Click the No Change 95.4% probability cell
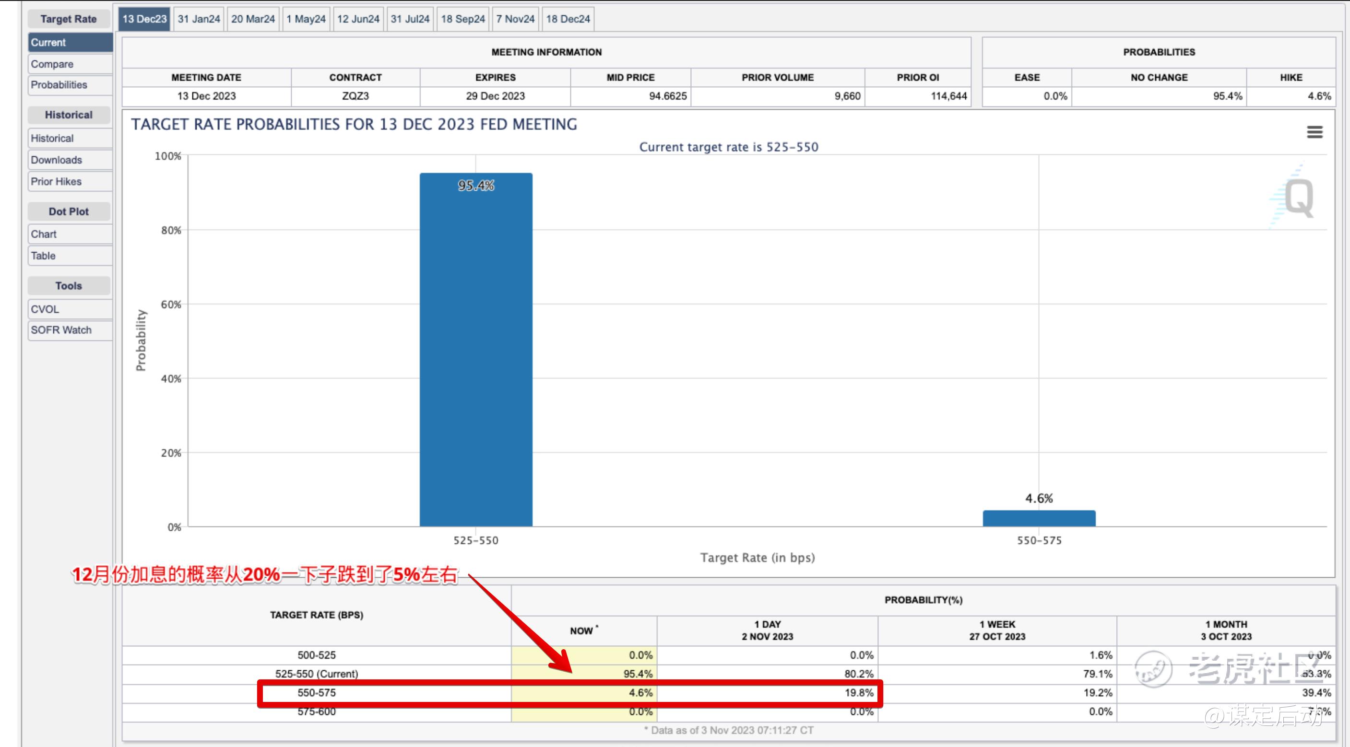 [1159, 96]
